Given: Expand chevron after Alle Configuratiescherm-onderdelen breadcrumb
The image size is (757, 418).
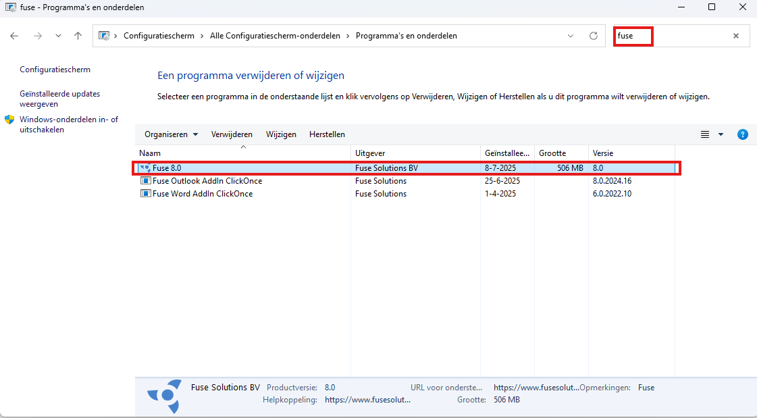Looking at the screenshot, I should coord(348,36).
